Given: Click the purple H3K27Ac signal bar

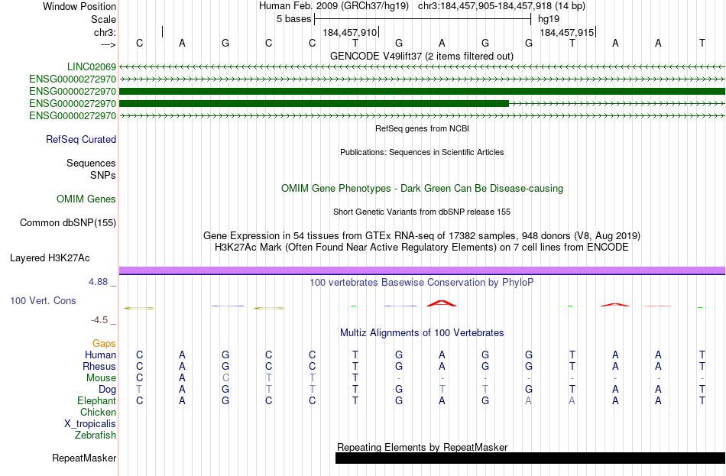Looking at the screenshot, I should point(422,270).
